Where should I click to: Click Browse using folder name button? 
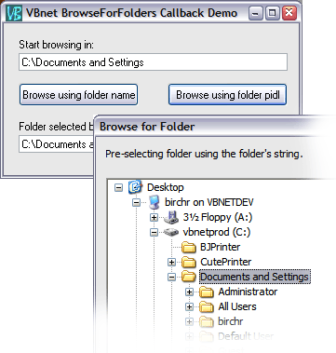pyautogui.click(x=78, y=95)
